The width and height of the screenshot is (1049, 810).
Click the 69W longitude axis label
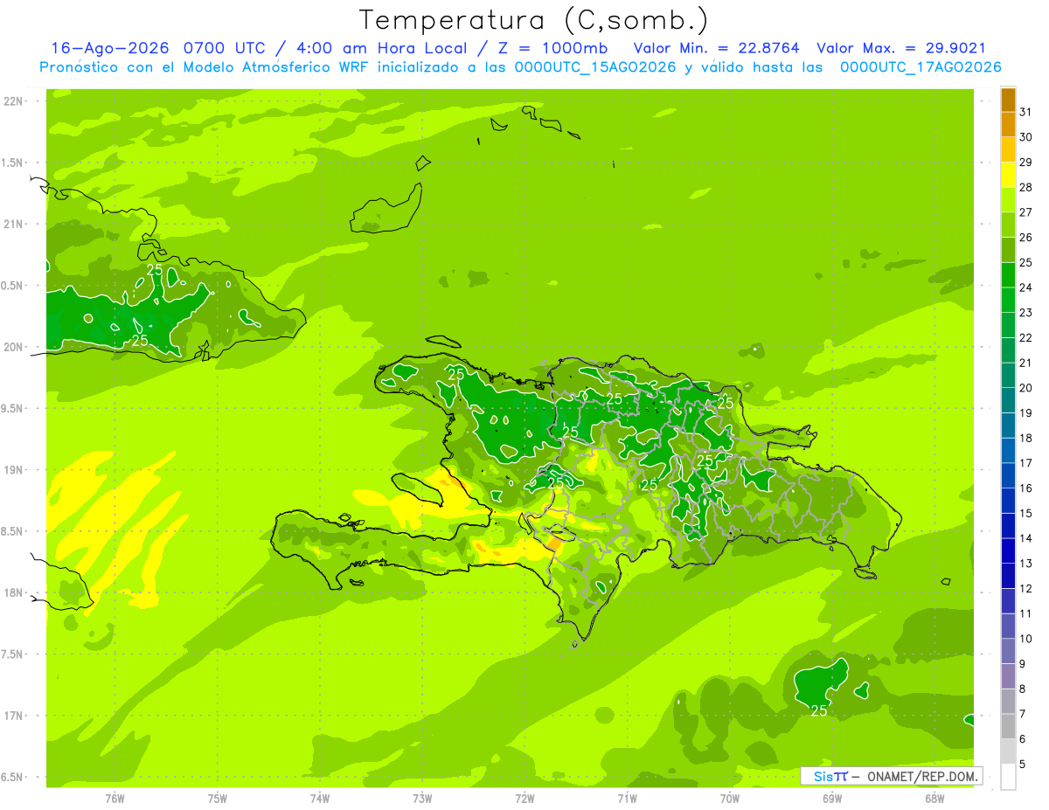[x=832, y=799]
